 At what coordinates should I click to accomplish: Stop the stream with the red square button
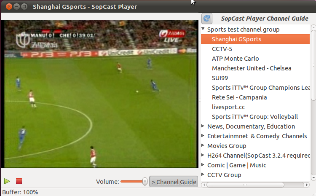point(19,181)
